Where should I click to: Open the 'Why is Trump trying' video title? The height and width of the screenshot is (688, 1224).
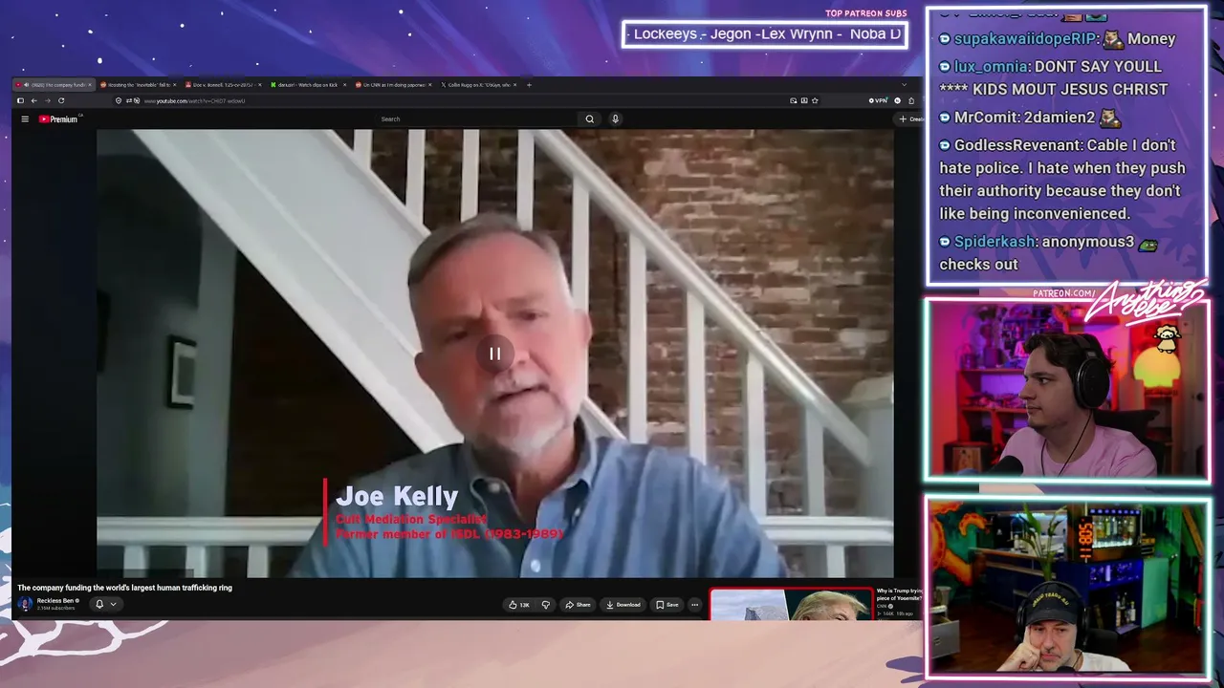tap(899, 594)
